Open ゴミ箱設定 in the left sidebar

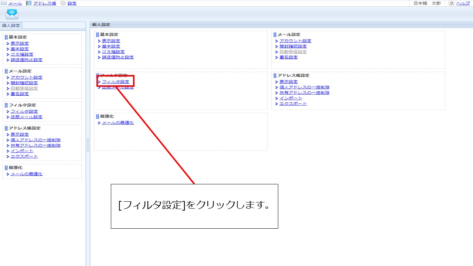(22, 54)
